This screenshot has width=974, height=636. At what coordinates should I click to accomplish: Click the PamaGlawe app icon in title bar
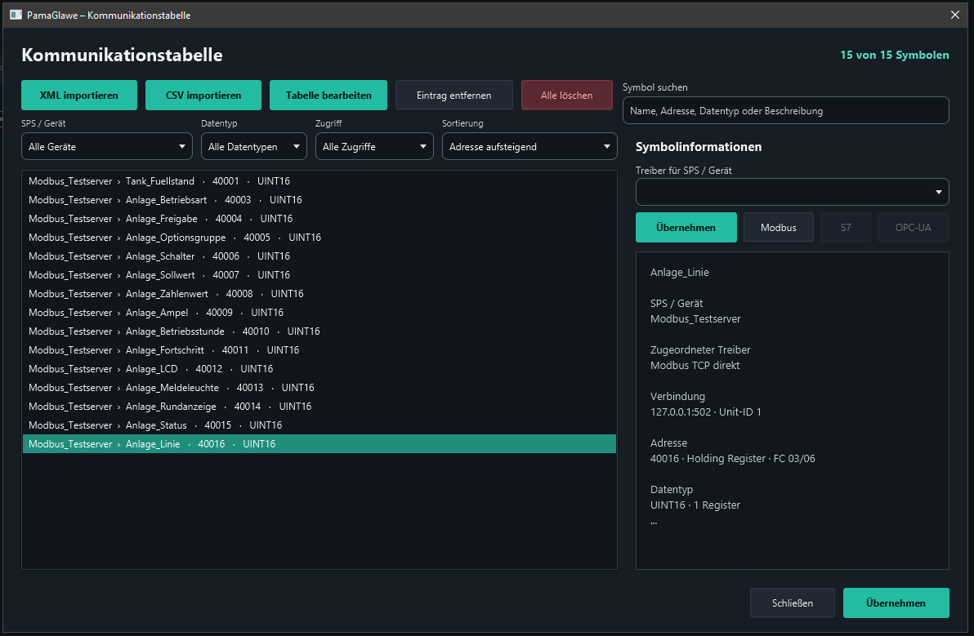pos(16,15)
